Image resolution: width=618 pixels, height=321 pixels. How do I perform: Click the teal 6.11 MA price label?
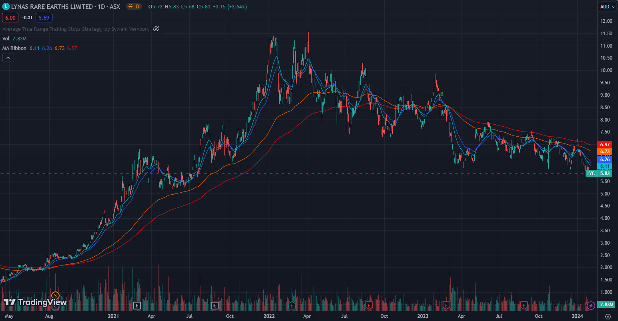point(605,166)
